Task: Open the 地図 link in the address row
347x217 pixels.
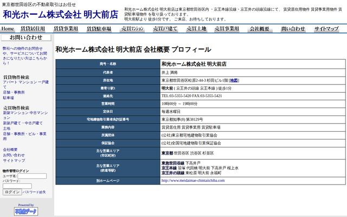Action: coord(234,80)
